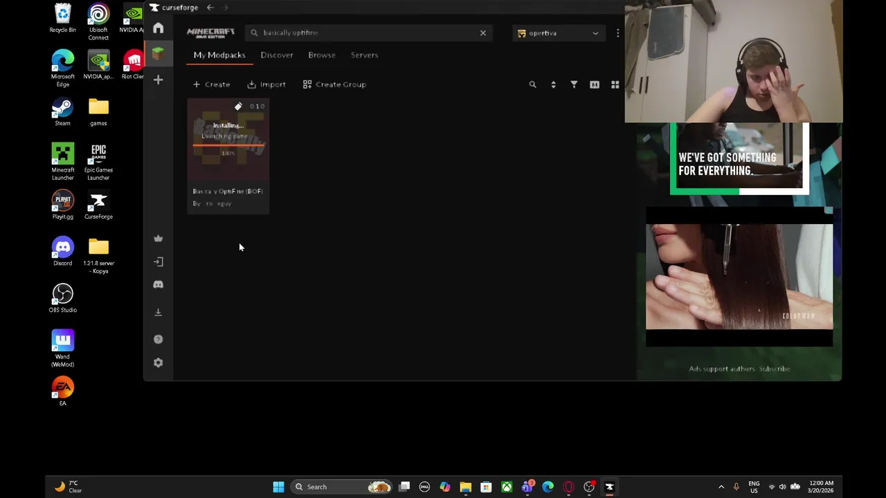Screen dimensions: 886x498
Task: Import a modpack profile
Action: 266,84
